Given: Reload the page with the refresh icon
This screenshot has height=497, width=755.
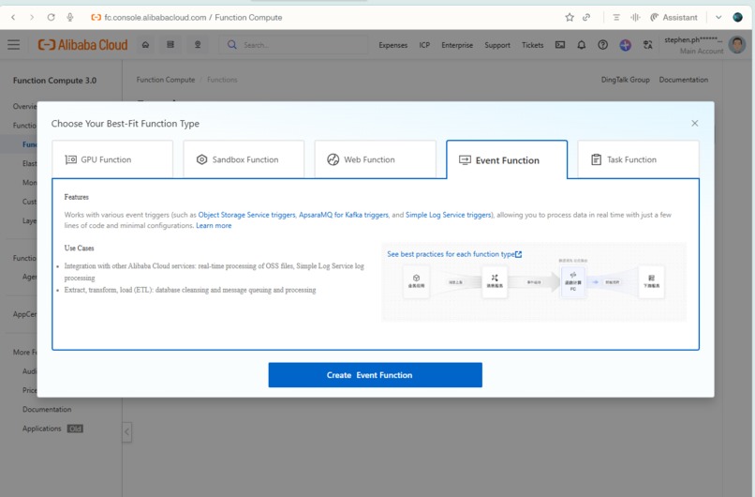Looking at the screenshot, I should [x=51, y=18].
